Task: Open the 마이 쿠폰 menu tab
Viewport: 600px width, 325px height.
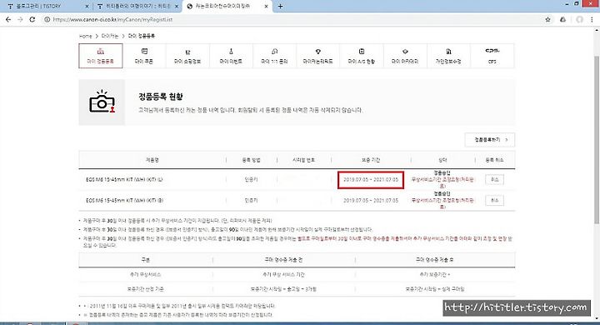Action: (144, 56)
